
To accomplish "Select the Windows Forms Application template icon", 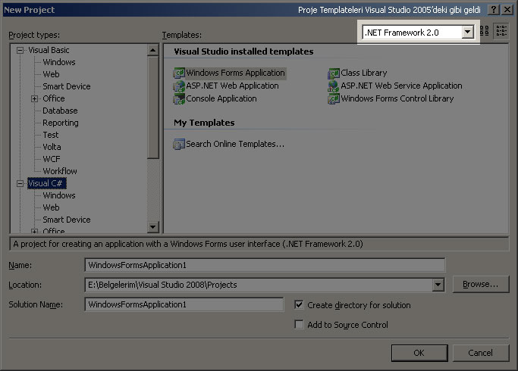I will point(180,73).
